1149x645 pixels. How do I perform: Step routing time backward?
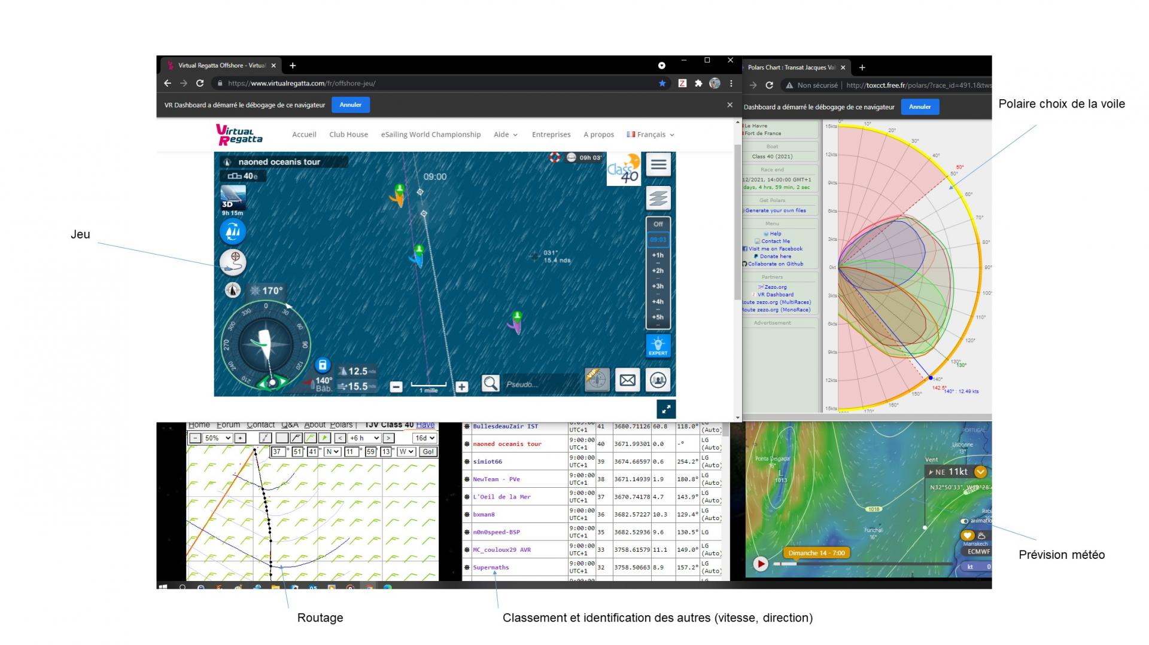tap(340, 438)
